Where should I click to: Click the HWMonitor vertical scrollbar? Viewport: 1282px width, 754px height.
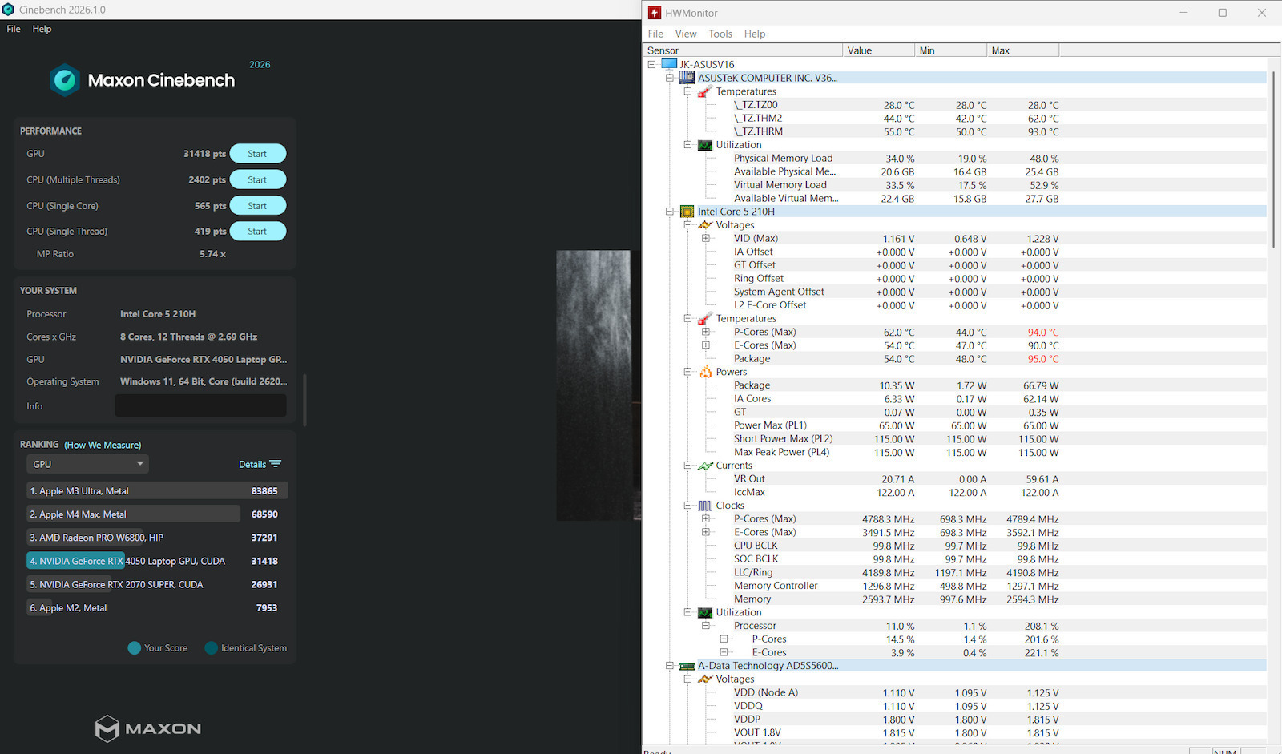click(1274, 160)
